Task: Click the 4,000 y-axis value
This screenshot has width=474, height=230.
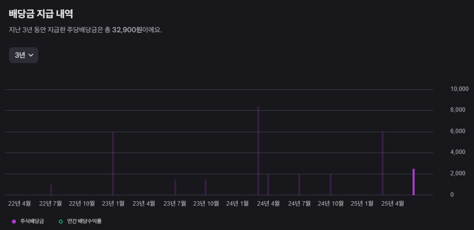Action: [x=458, y=152]
